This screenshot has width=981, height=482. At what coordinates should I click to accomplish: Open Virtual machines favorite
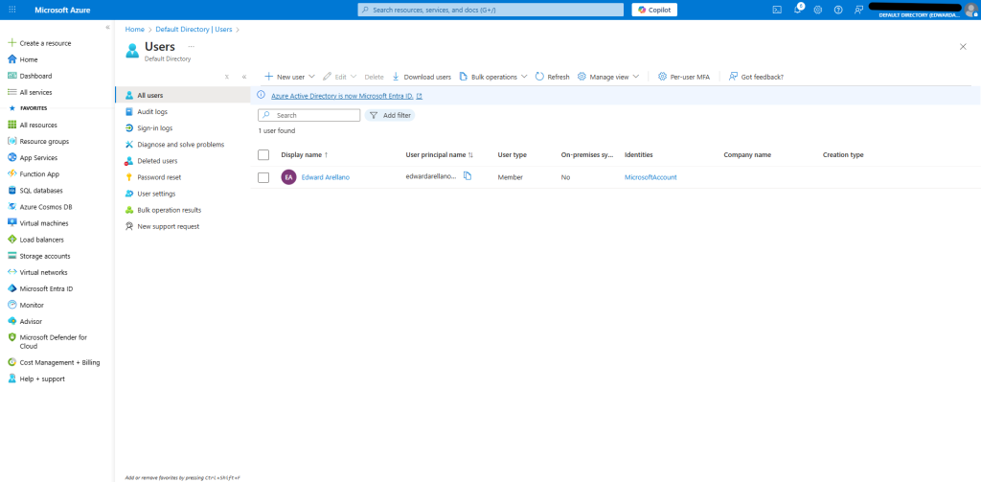pyautogui.click(x=37, y=223)
